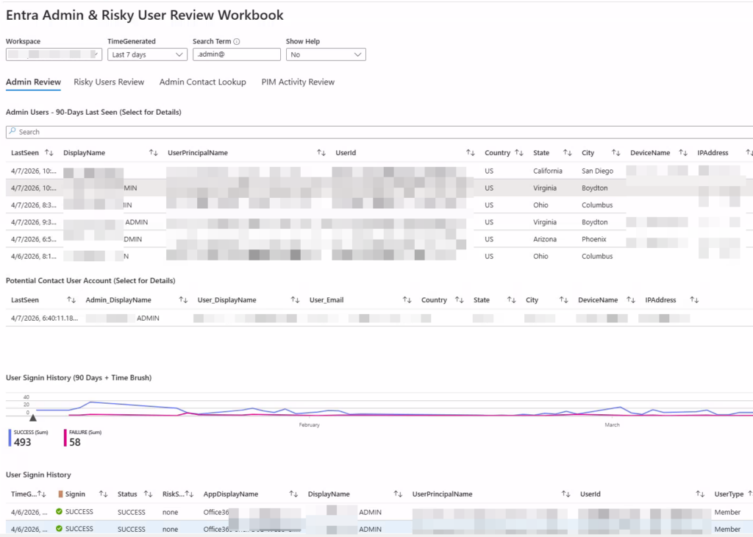Viewport: 753px width, 537px height.
Task: Open the PIM Activity Review tab
Action: click(298, 82)
